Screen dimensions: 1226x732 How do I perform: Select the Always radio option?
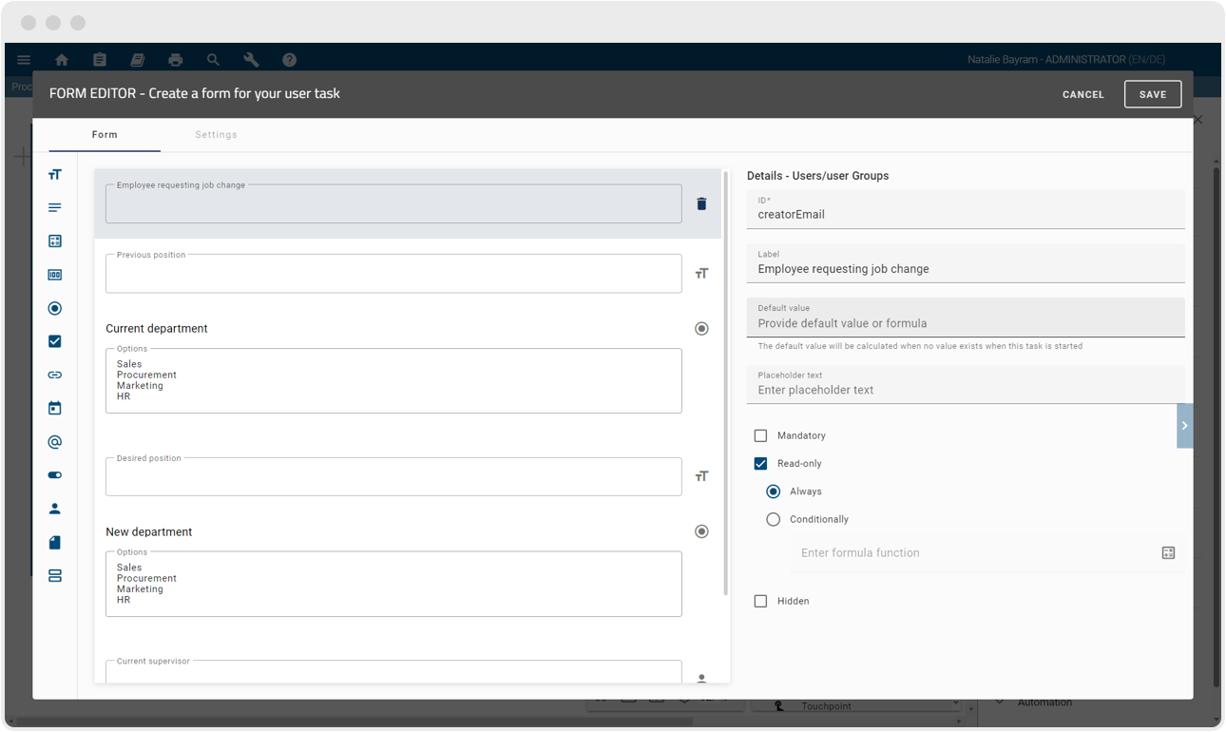(774, 491)
